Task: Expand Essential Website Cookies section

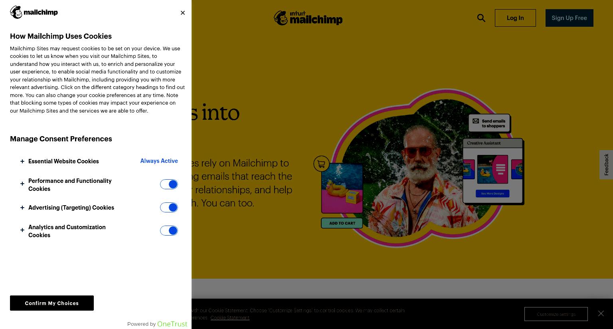Action: coord(22,161)
